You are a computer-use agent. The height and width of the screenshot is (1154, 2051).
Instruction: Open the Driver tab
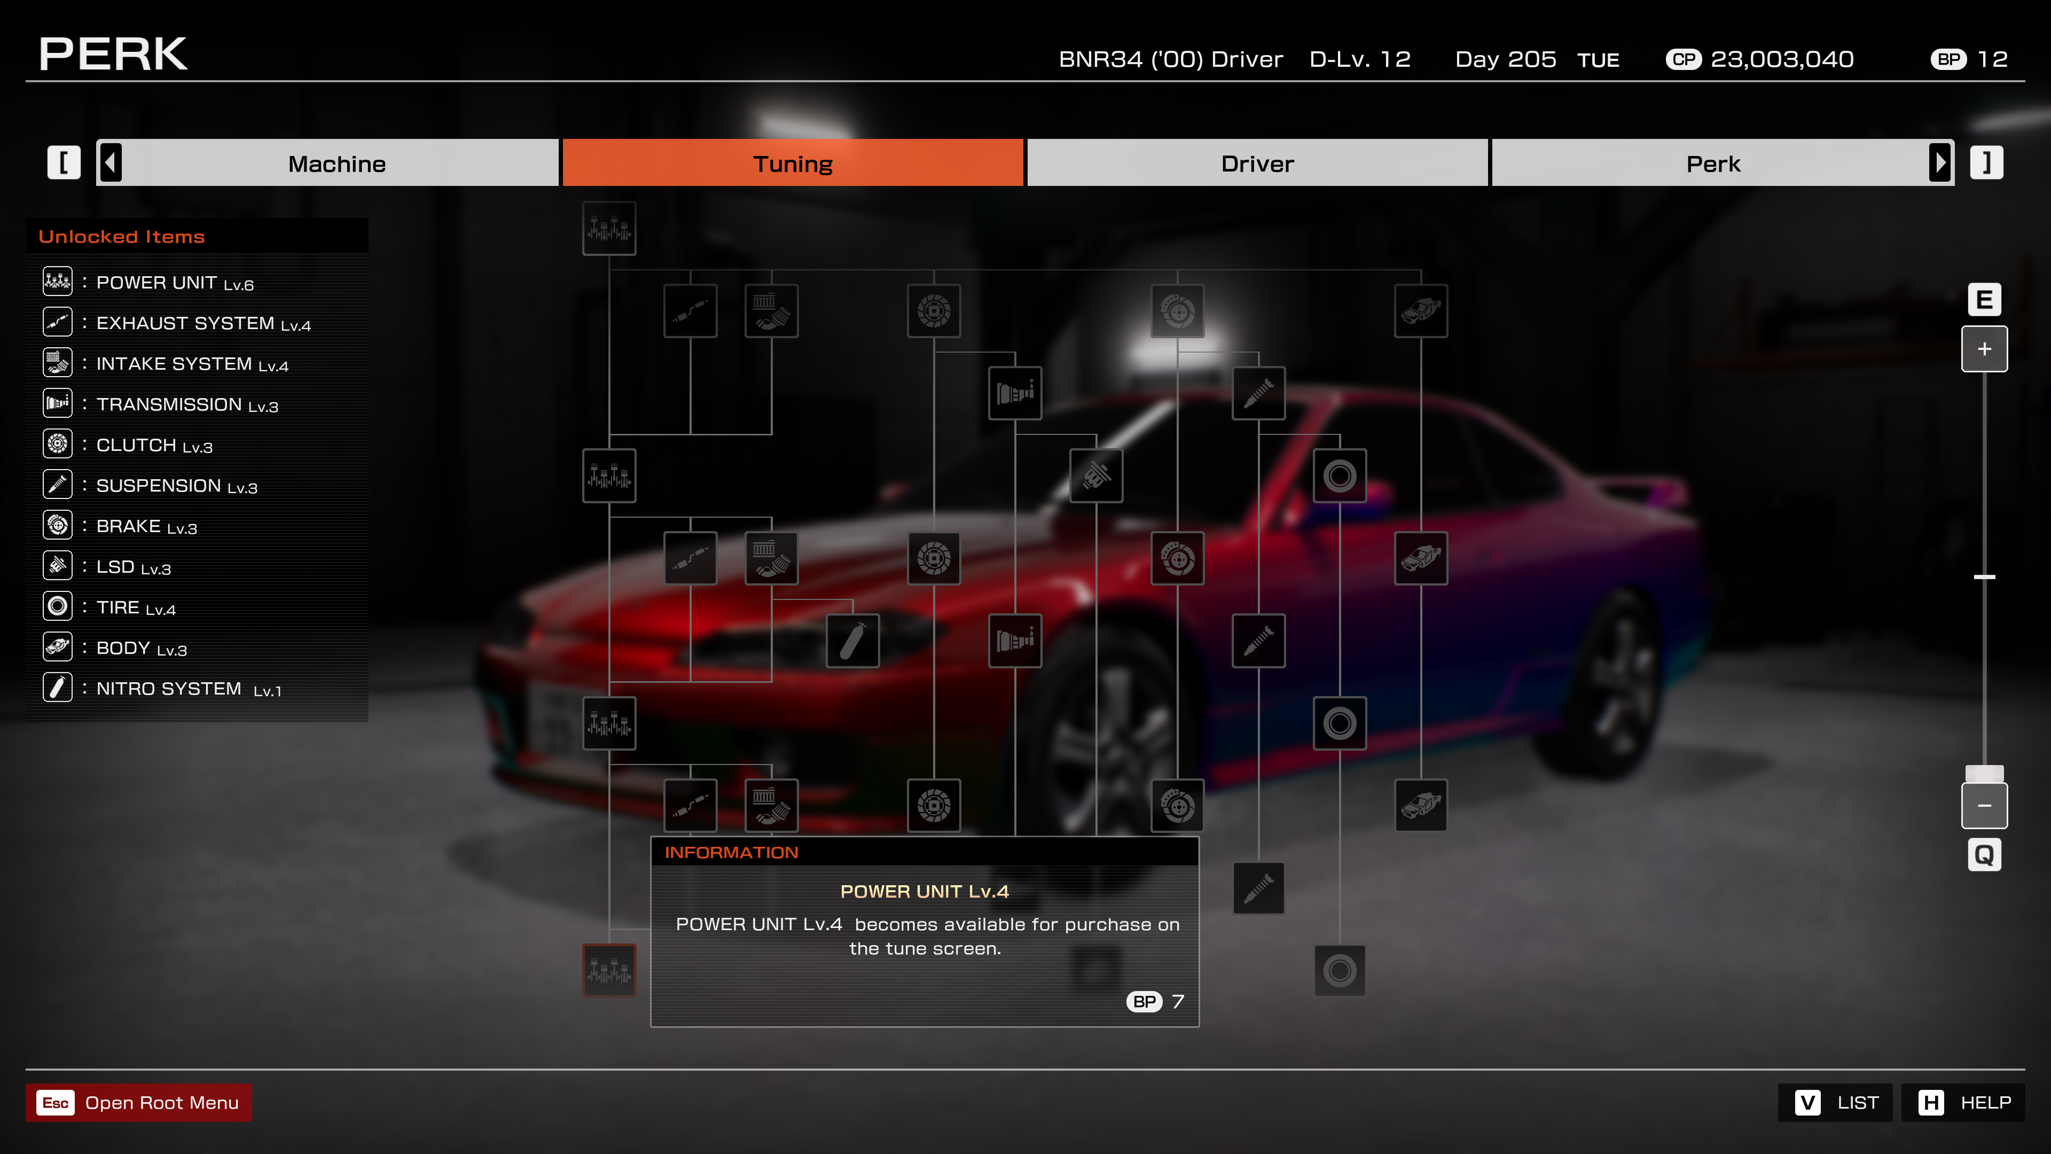[1257, 163]
